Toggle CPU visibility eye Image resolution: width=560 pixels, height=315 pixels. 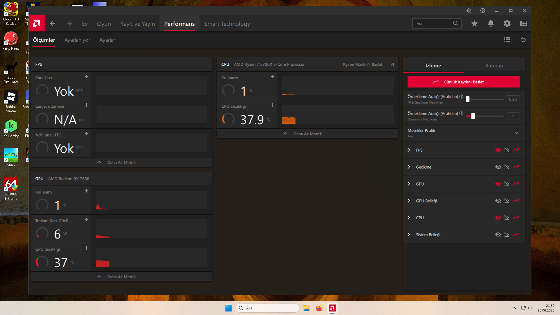pos(498,218)
